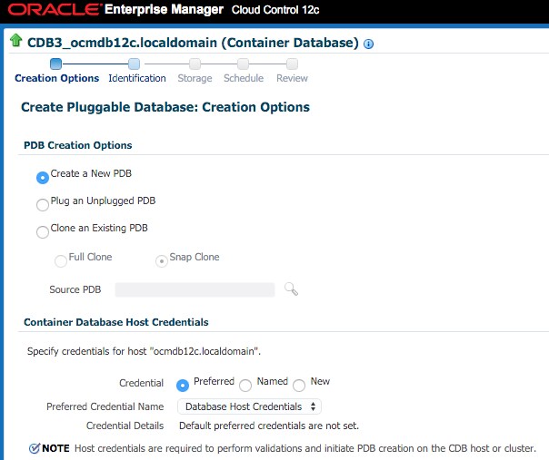Go to the Creation Options step label

pos(56,78)
